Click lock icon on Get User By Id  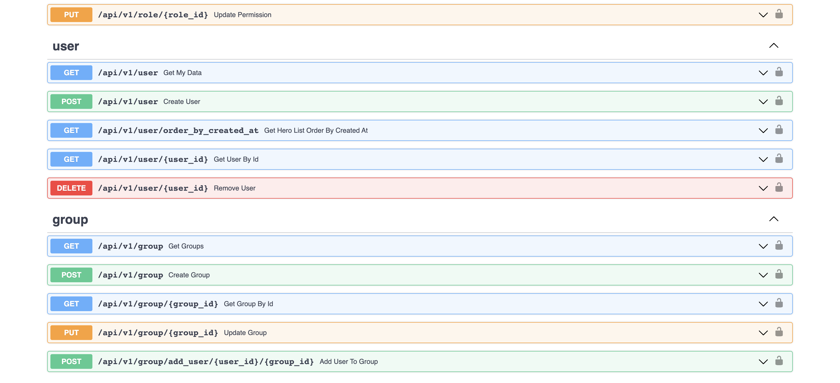779,159
